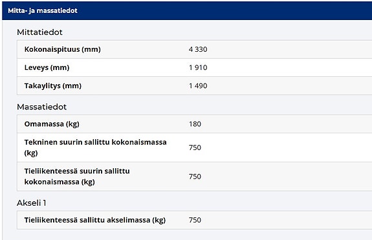The image size is (372, 240).
Task: Click the Omamassa table row
Action: pos(195,124)
